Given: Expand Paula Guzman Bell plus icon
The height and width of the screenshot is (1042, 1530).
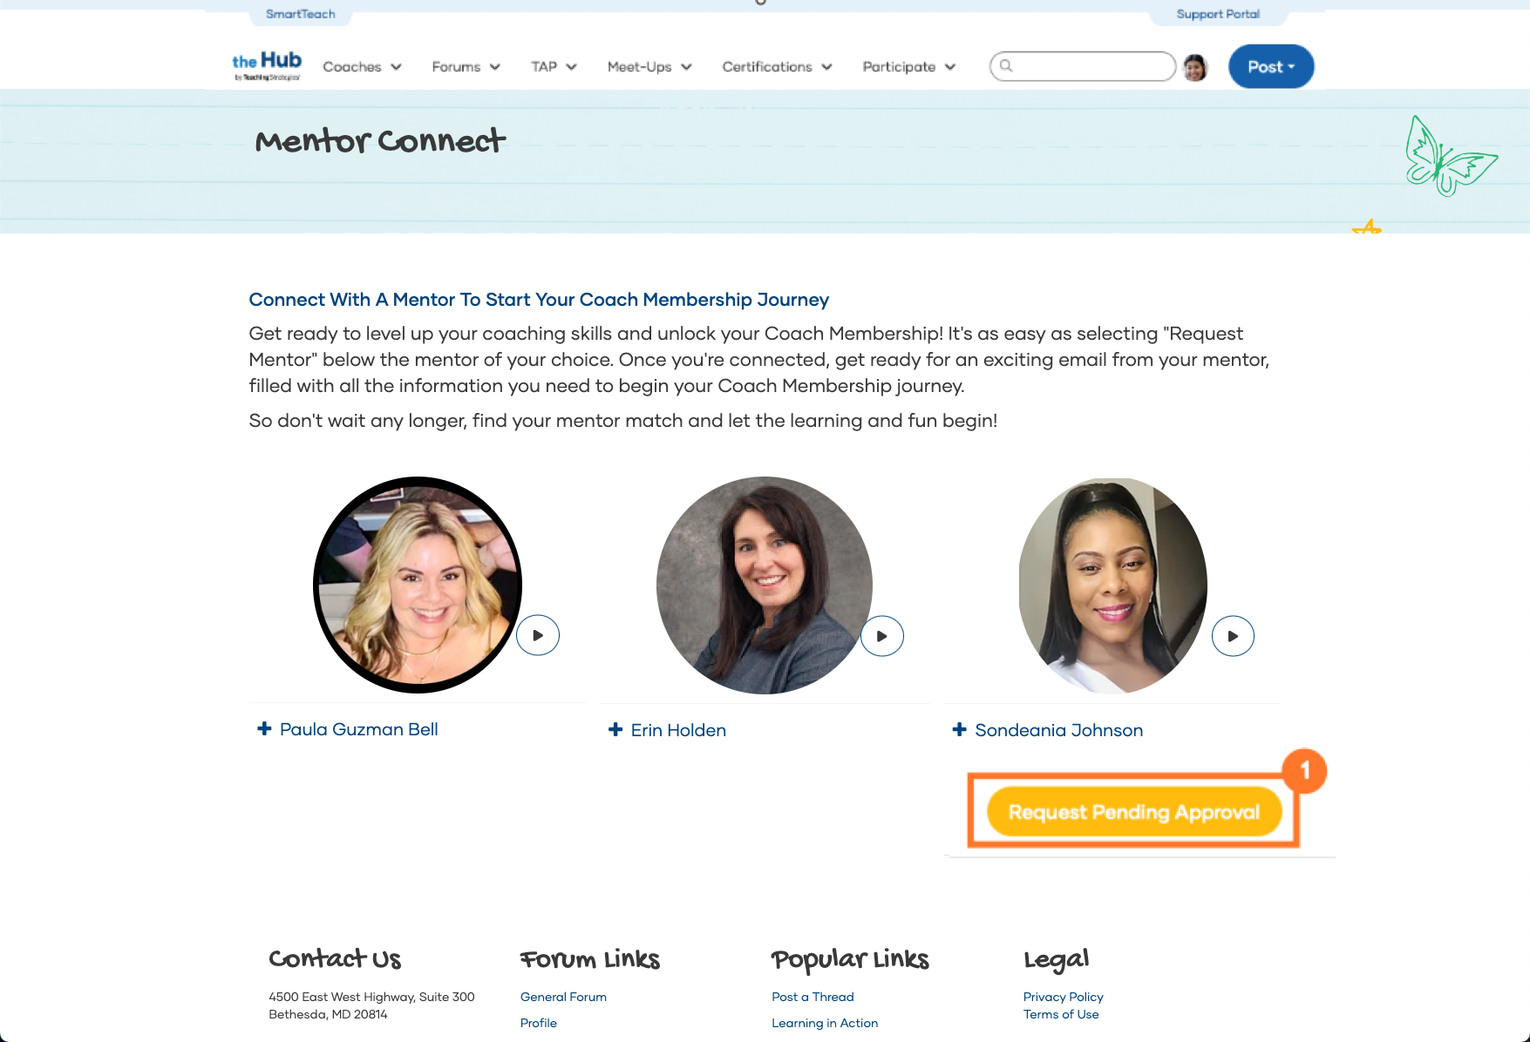Looking at the screenshot, I should pos(264,728).
